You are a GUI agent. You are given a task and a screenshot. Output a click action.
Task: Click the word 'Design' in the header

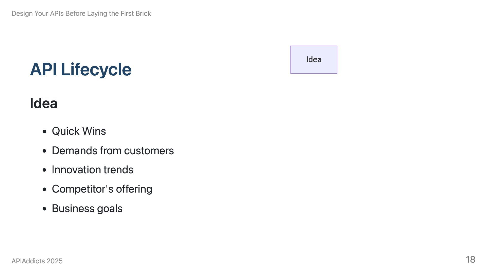(x=22, y=13)
